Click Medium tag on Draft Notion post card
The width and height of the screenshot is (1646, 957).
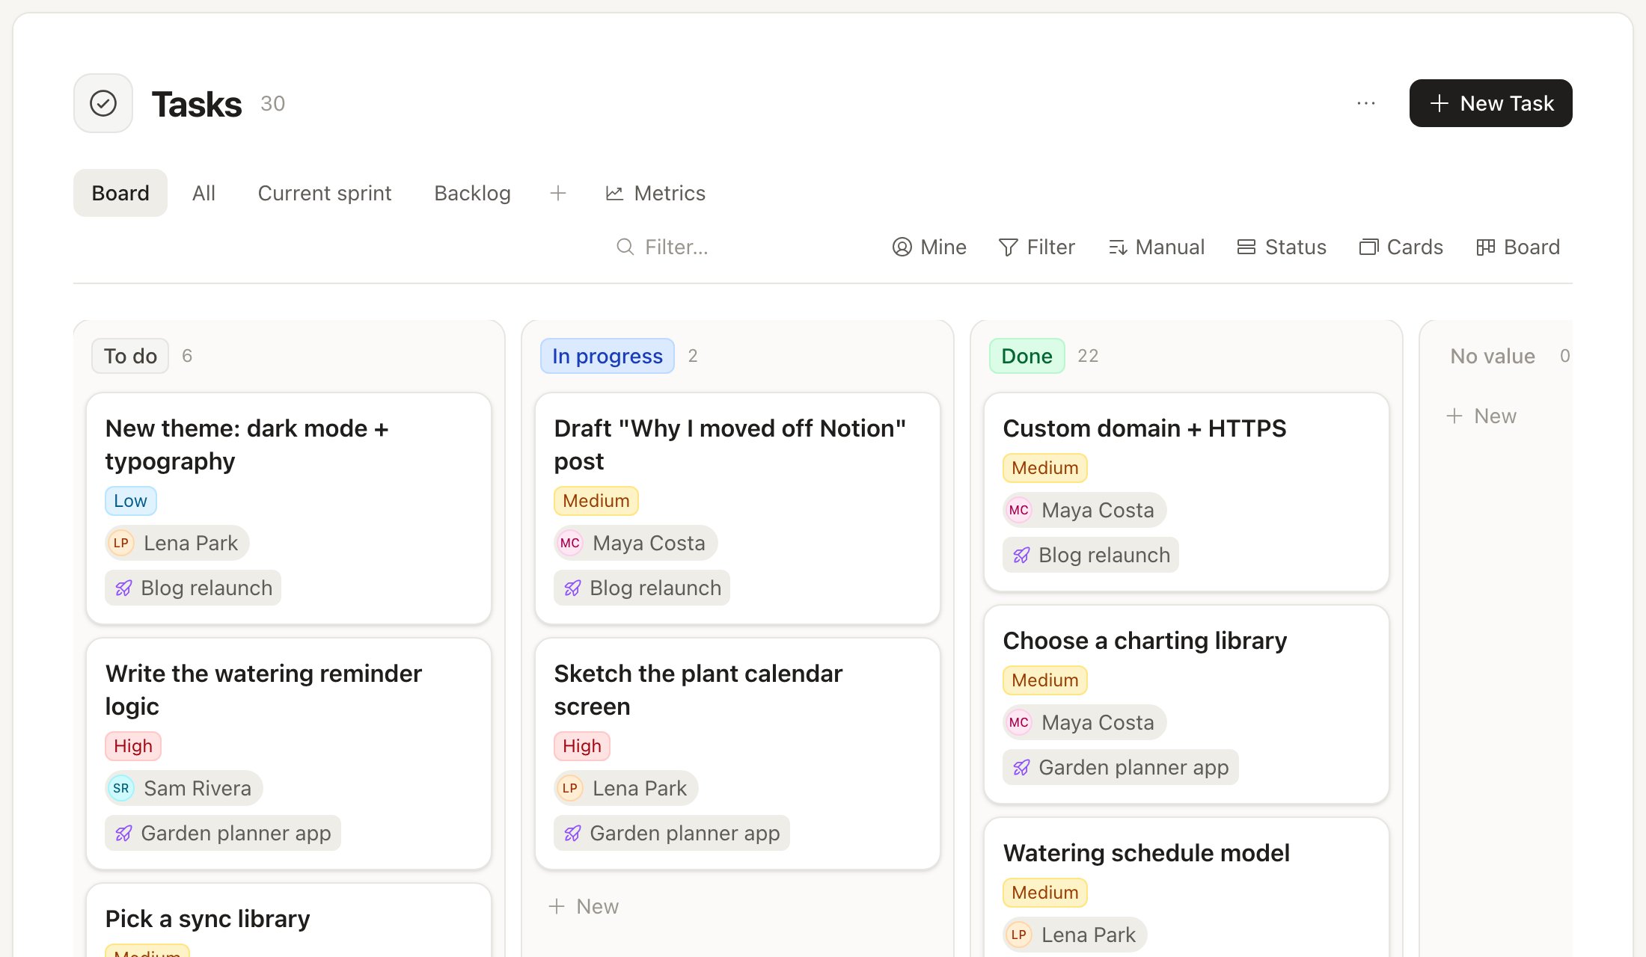(x=596, y=501)
